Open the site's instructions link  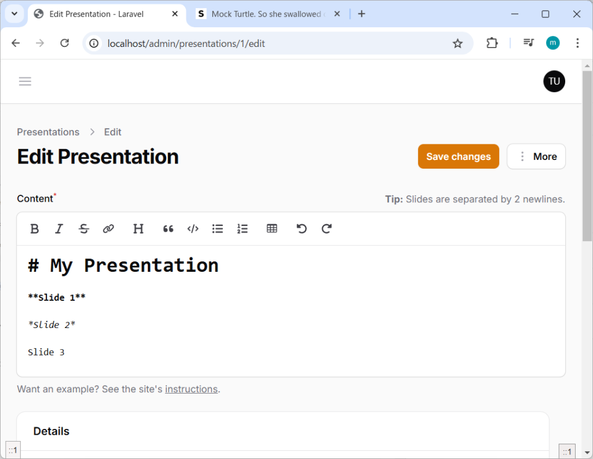191,389
